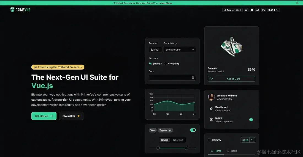Click the Add to Cart button
Viewport: 303px width, 157px height.
click(231, 79)
